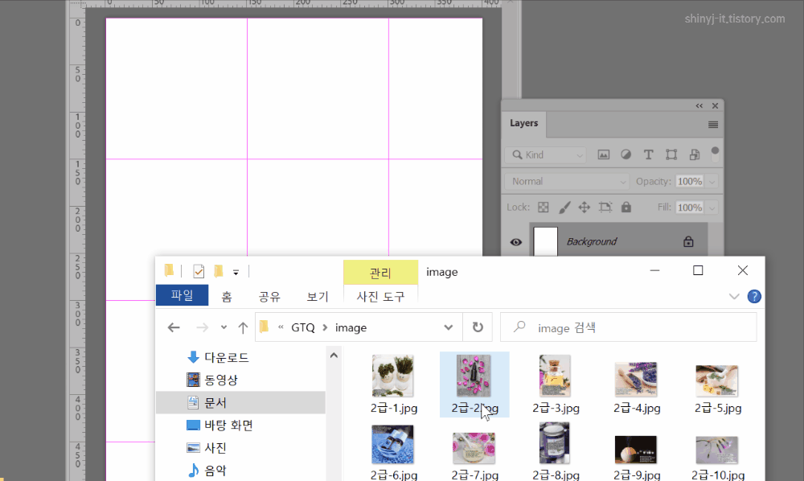The width and height of the screenshot is (804, 481).
Task: Open the 공유 ribbon tab
Action: pyautogui.click(x=269, y=296)
